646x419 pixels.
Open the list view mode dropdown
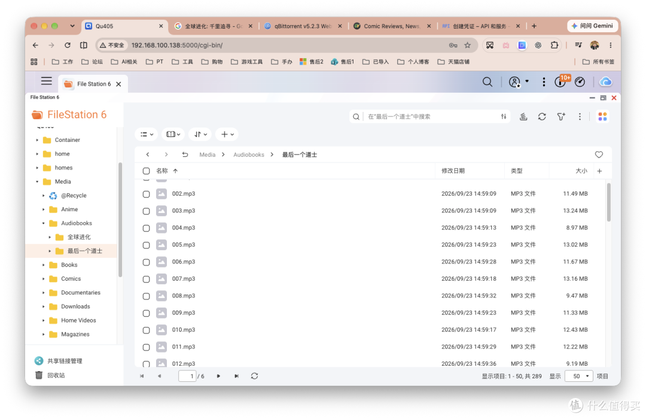pos(147,135)
